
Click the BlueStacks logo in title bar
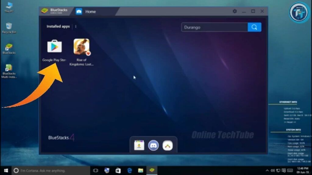pyautogui.click(x=44, y=11)
